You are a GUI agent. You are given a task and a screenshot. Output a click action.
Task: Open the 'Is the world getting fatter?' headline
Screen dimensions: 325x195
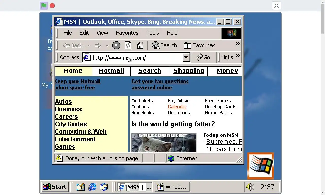[x=173, y=124]
